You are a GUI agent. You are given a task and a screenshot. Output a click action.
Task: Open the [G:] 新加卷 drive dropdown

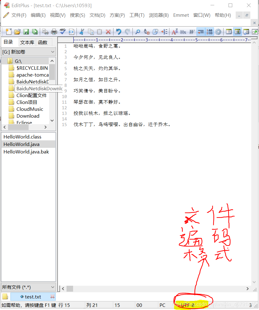pyautogui.click(x=28, y=52)
